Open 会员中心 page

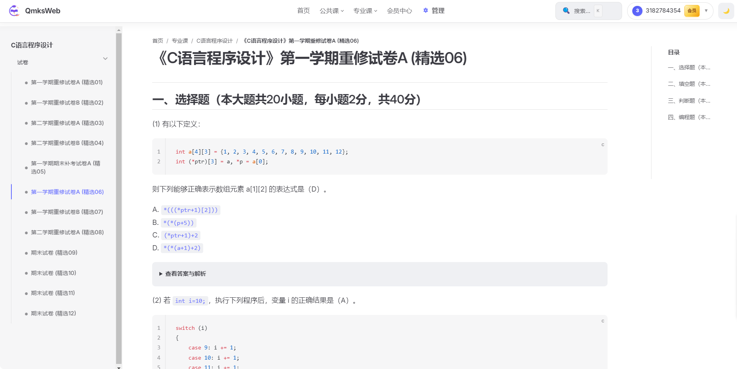pyautogui.click(x=399, y=11)
